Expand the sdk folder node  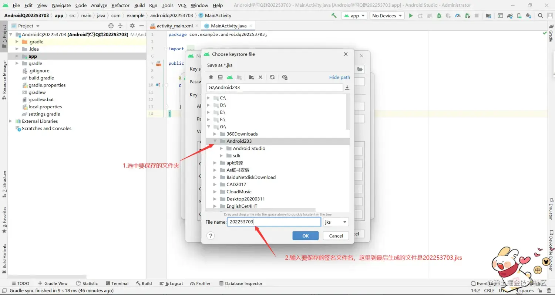[x=221, y=156]
